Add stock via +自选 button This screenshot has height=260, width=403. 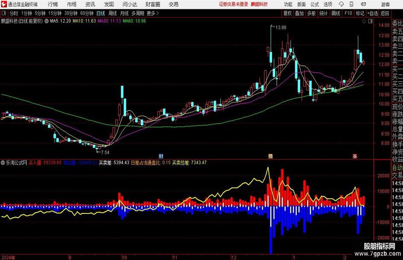[x=373, y=13]
